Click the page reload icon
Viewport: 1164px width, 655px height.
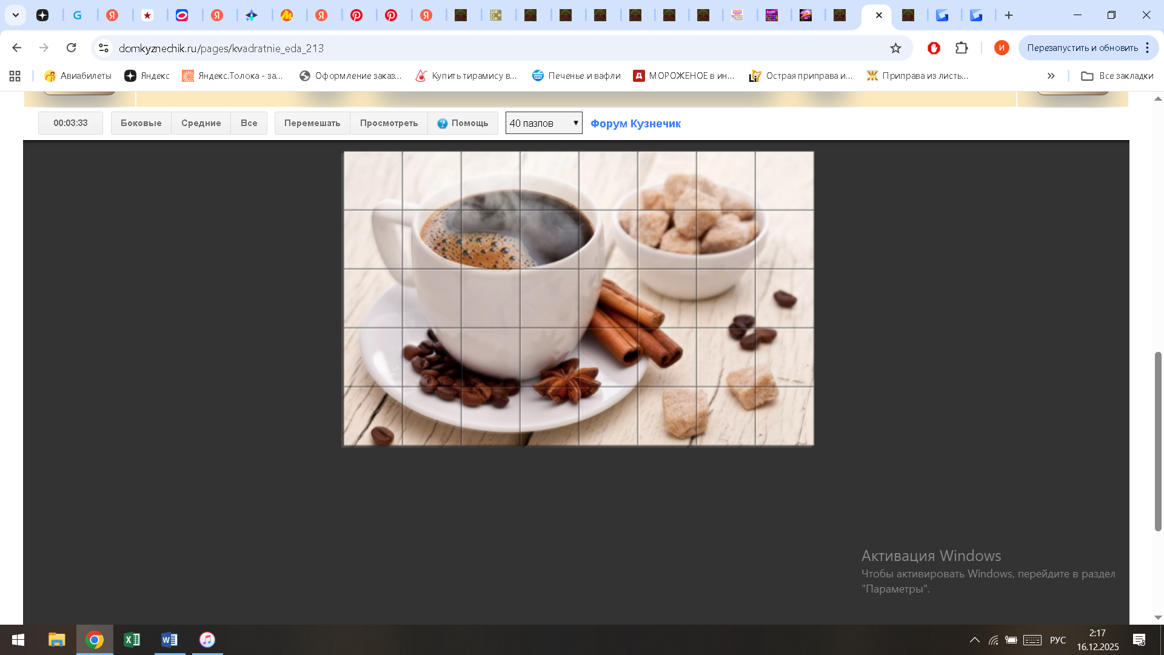click(x=72, y=48)
